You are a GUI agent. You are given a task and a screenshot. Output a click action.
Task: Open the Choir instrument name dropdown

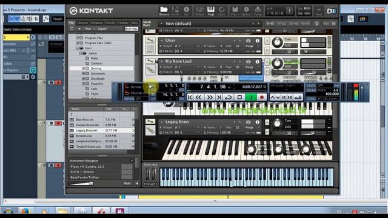click(x=162, y=41)
